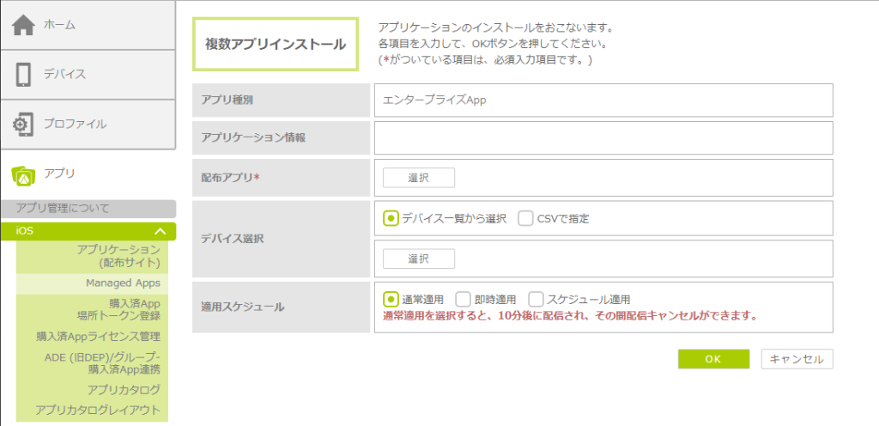
Task: Select 即時適用 schedule option
Action: tap(463, 300)
